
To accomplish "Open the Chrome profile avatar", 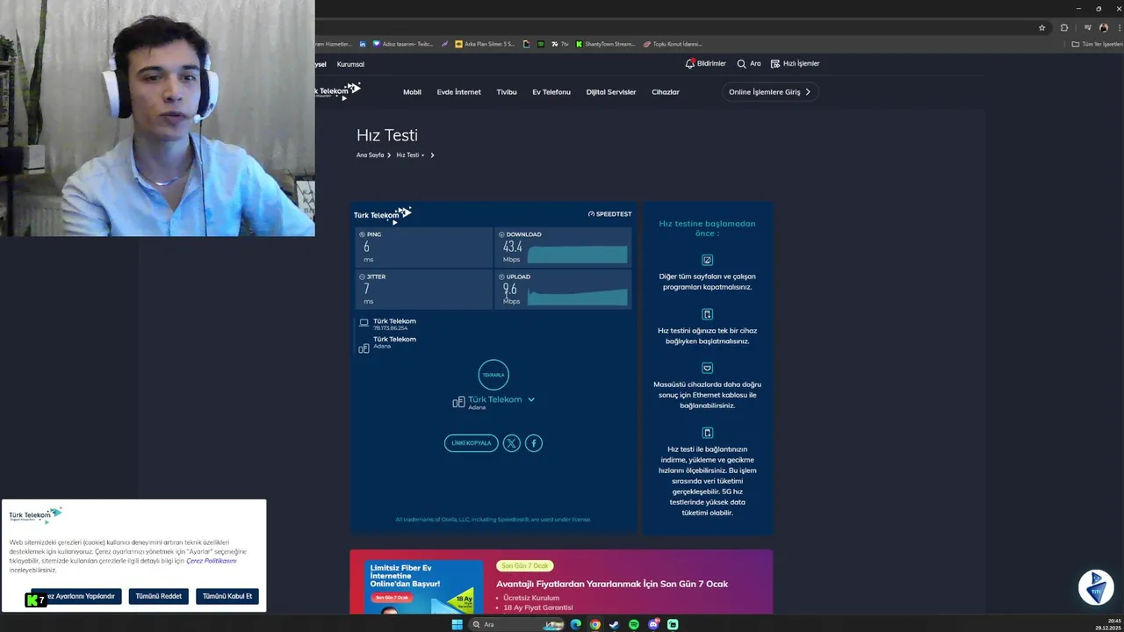I will pos(1104,27).
